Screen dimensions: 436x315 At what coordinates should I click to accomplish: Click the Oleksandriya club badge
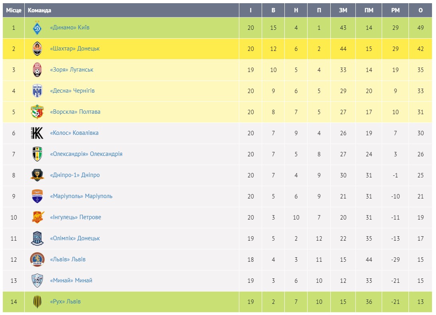click(x=37, y=154)
